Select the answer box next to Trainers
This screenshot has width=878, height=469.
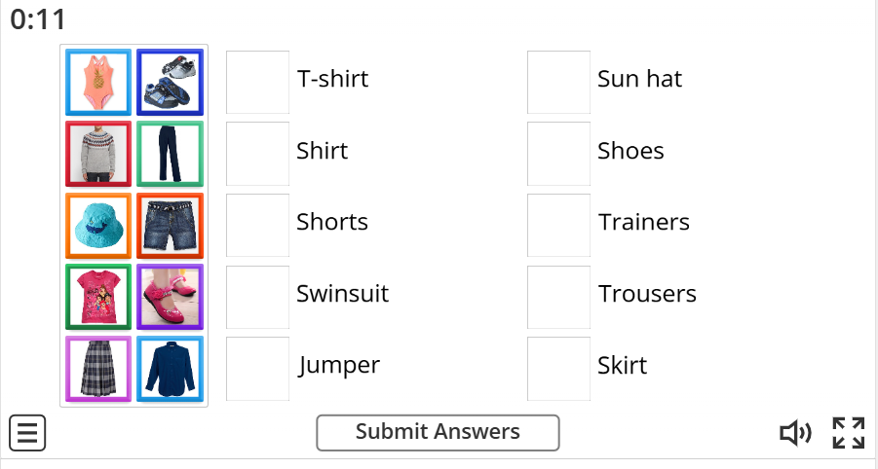[x=558, y=226]
